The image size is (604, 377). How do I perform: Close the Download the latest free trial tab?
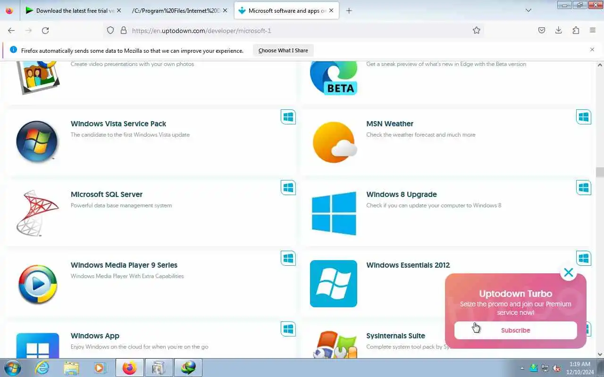coord(118,10)
